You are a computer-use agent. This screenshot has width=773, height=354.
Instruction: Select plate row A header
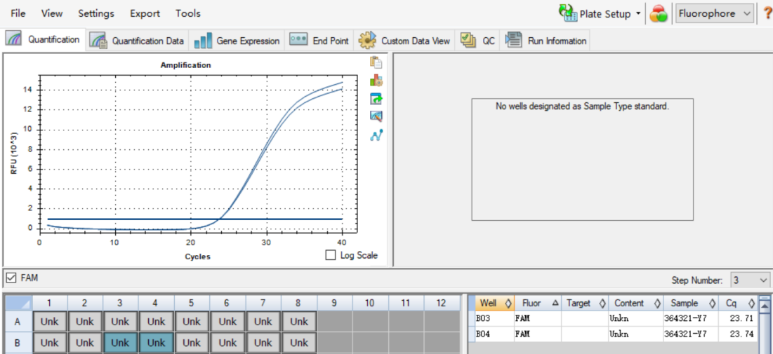18,322
